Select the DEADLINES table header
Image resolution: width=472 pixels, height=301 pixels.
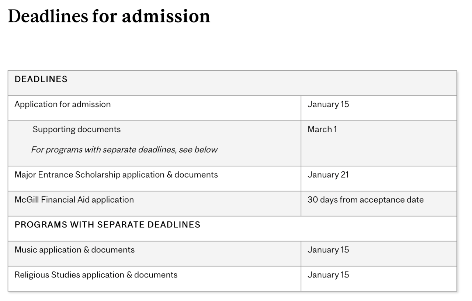tap(41, 79)
